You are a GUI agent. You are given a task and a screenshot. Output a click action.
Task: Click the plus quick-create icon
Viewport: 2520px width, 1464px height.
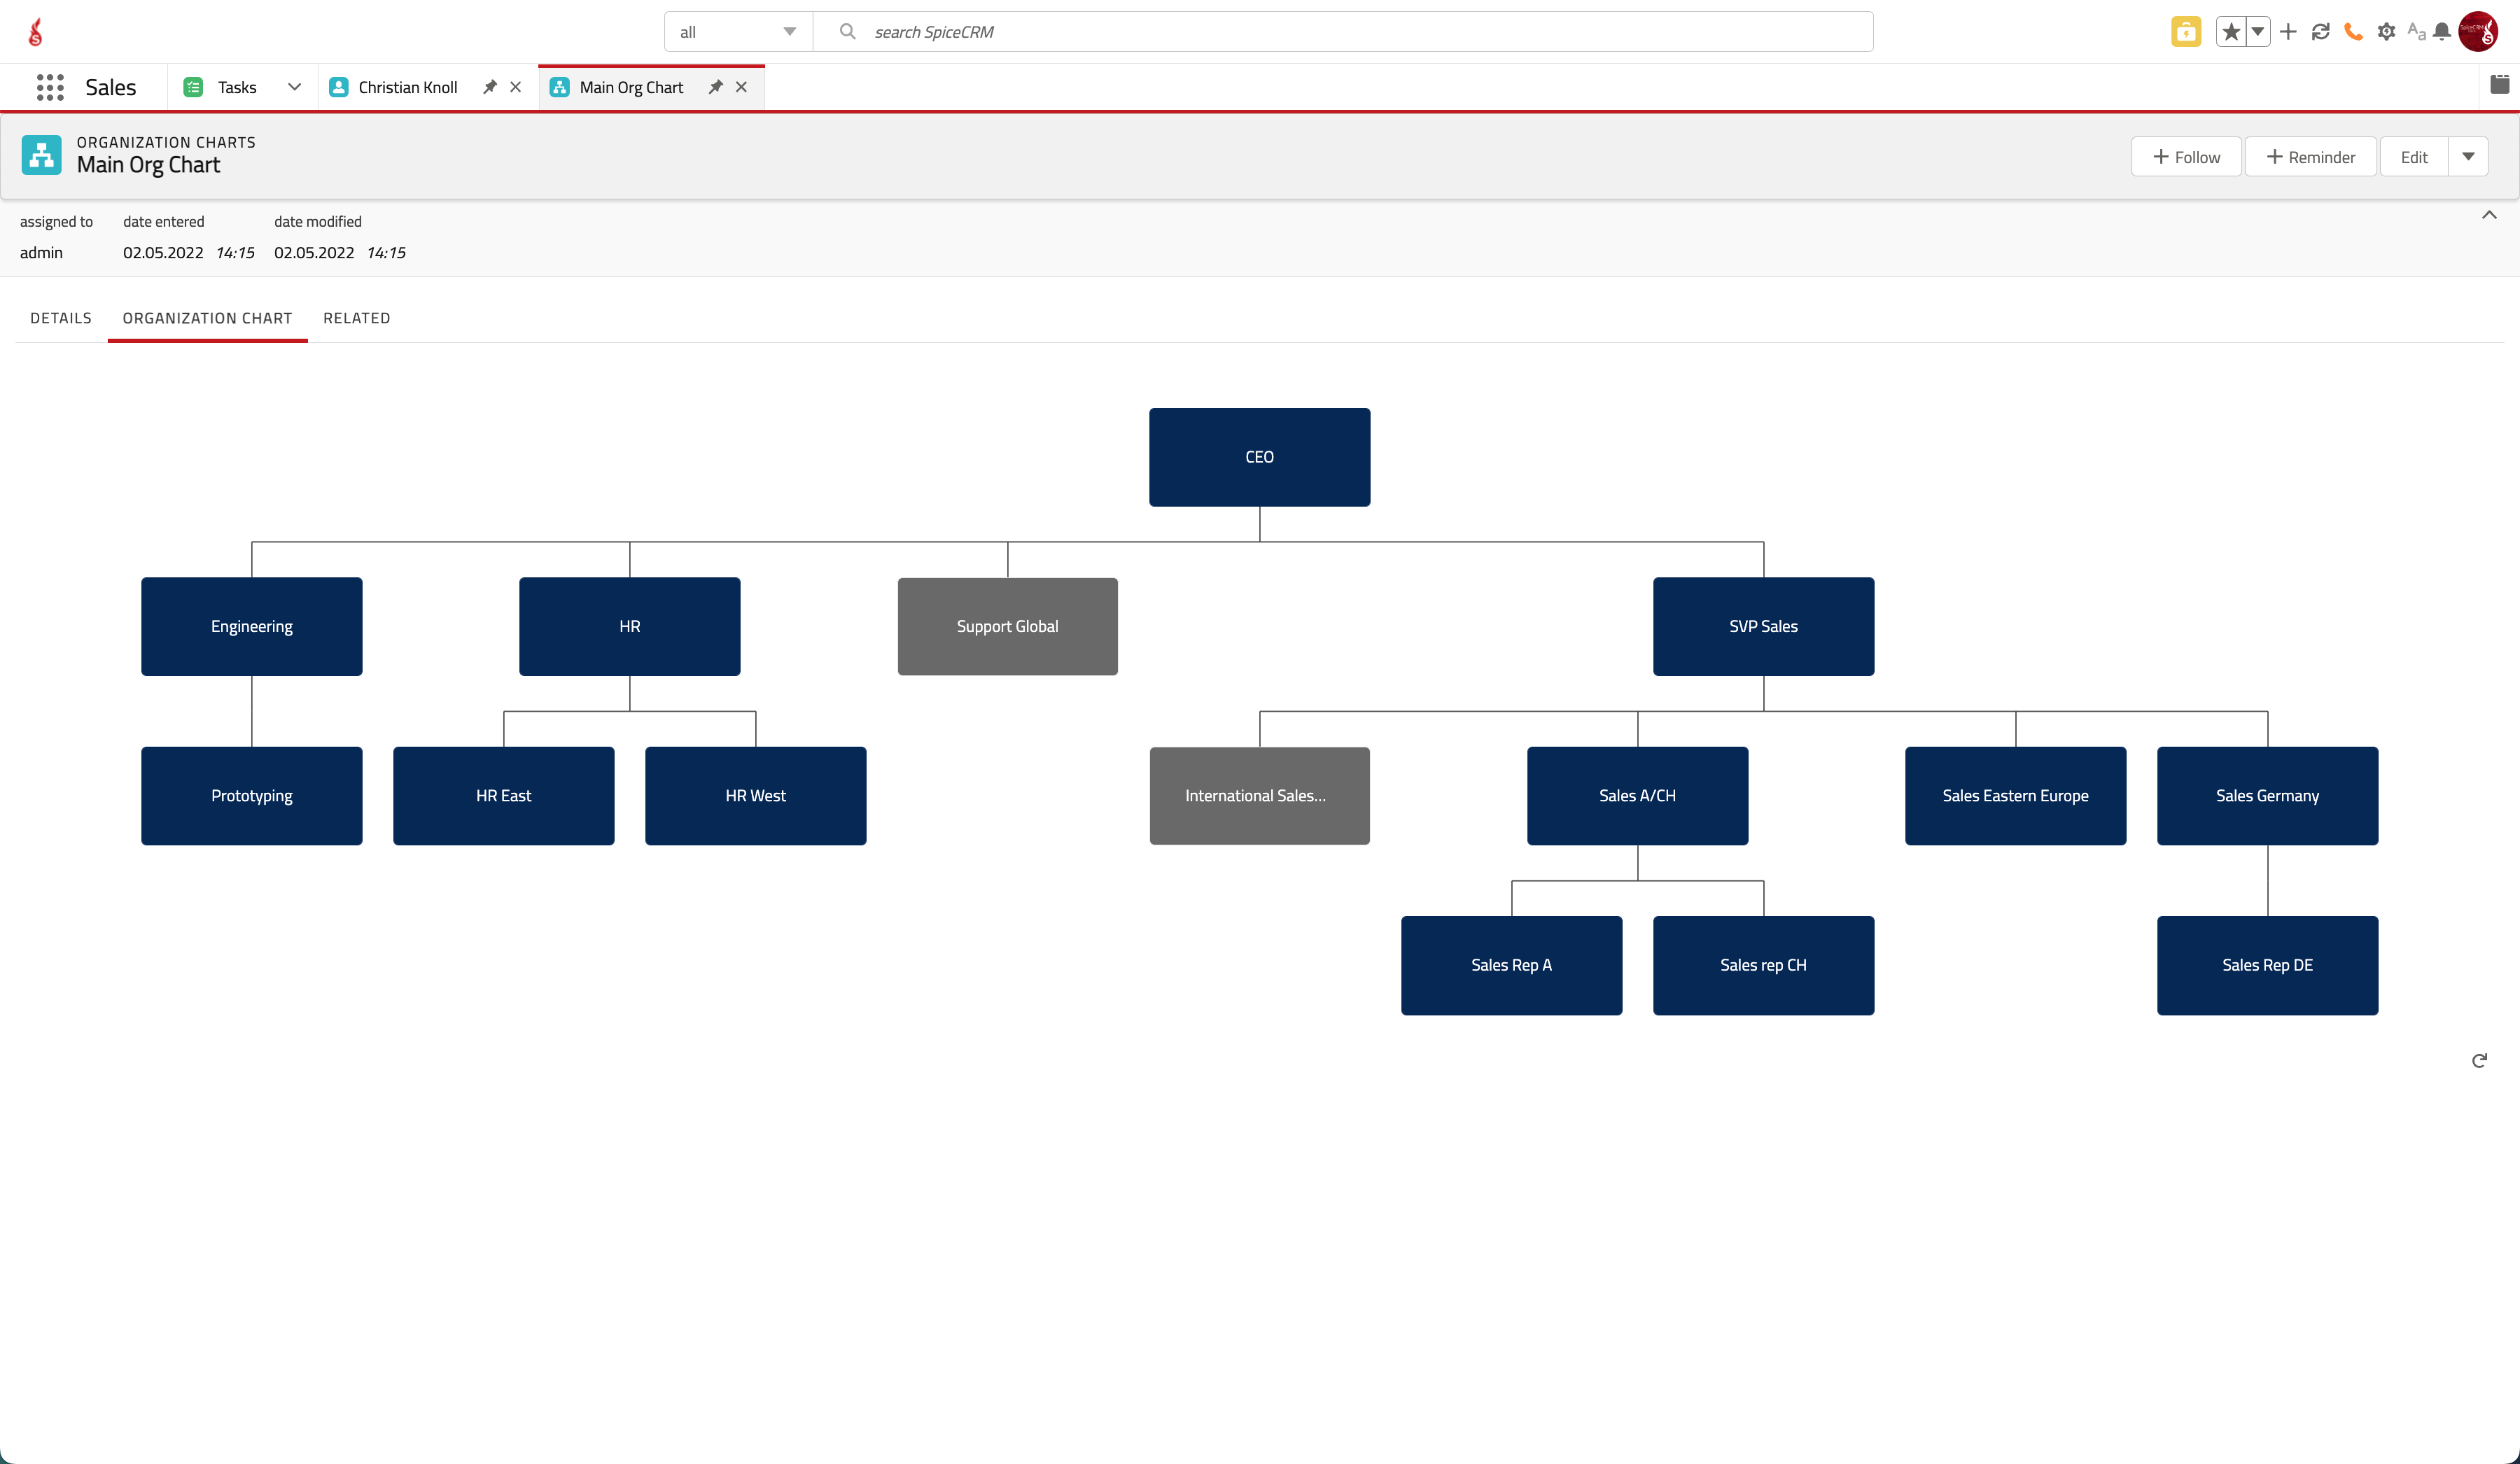tap(2288, 32)
